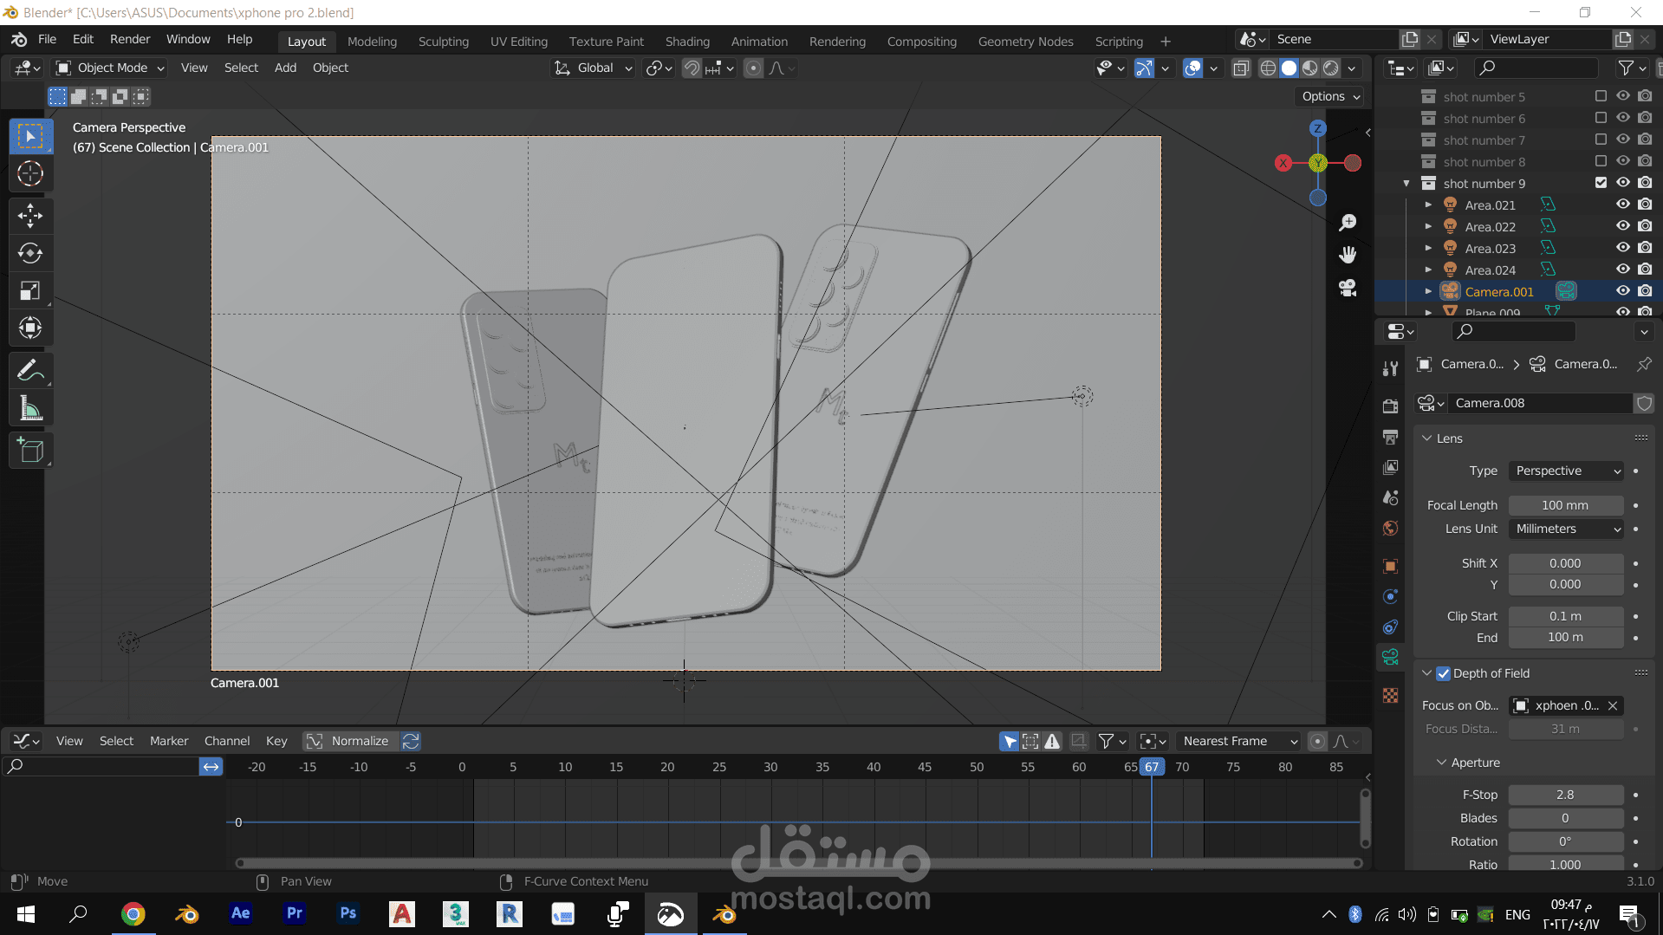Open Photoshop from the taskbar
The width and height of the screenshot is (1663, 935).
coord(348,913)
